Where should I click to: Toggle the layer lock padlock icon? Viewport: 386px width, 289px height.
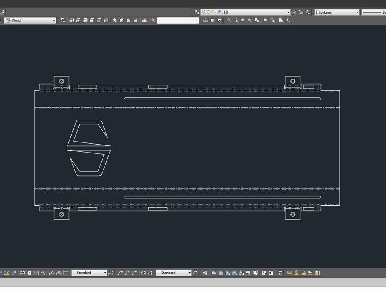218,12
